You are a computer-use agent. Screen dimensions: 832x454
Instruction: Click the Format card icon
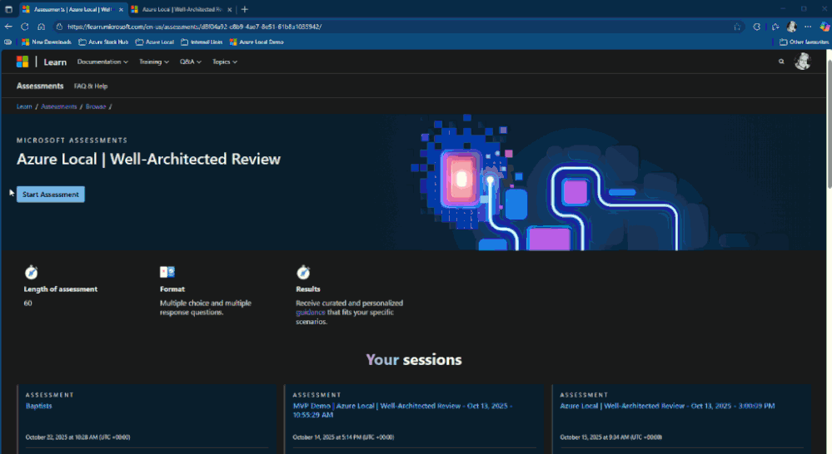[x=167, y=272]
